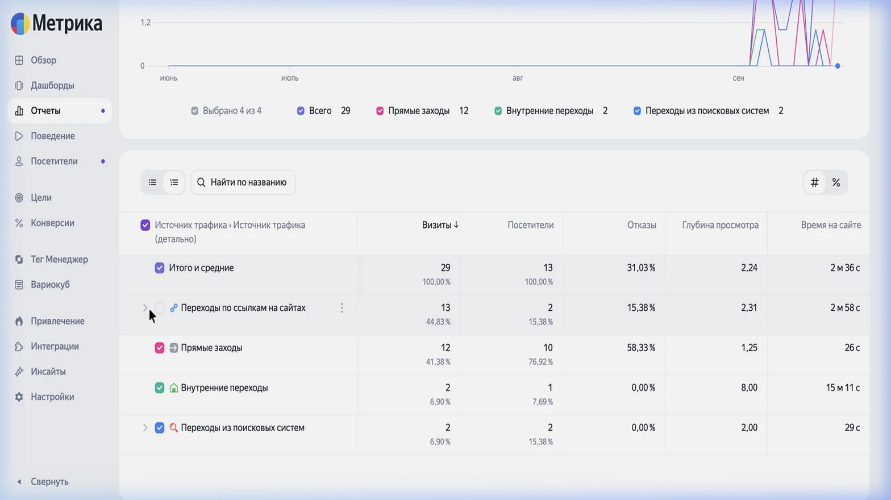The height and width of the screenshot is (500, 891).
Task: Switch to flat list view icon
Action: pyautogui.click(x=152, y=182)
